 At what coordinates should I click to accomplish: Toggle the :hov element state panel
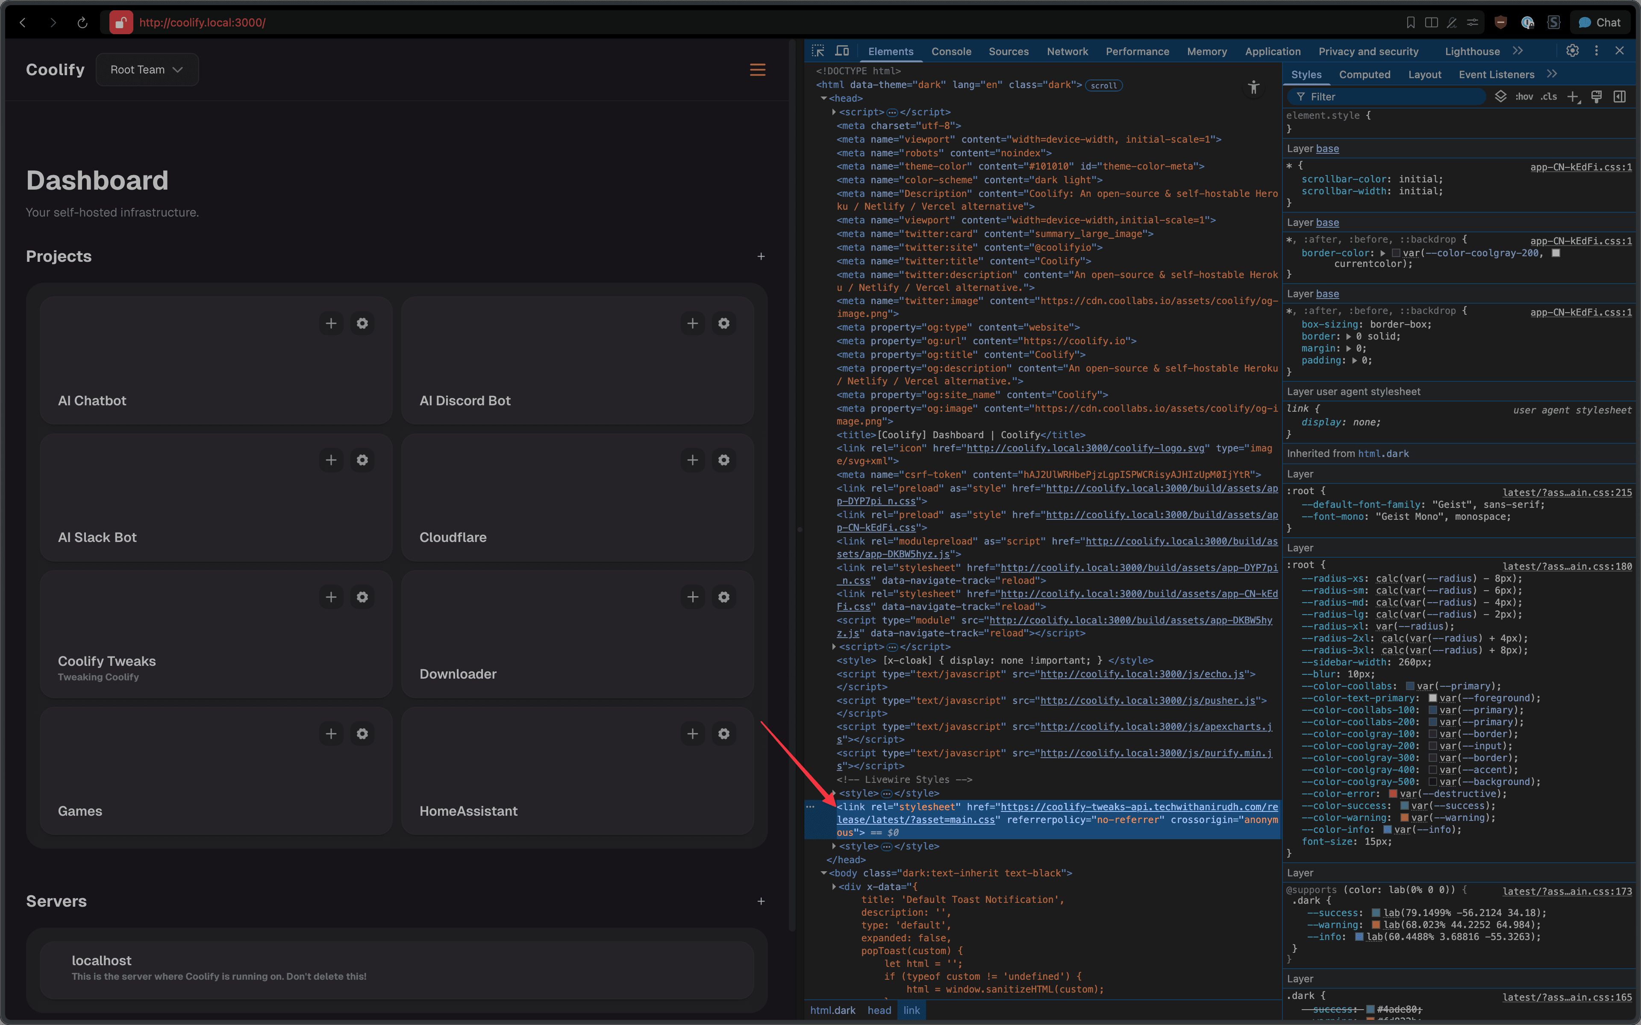click(x=1523, y=97)
